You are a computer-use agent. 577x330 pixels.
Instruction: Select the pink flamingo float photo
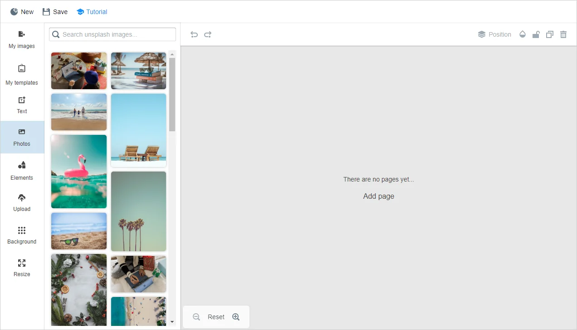pyautogui.click(x=79, y=172)
